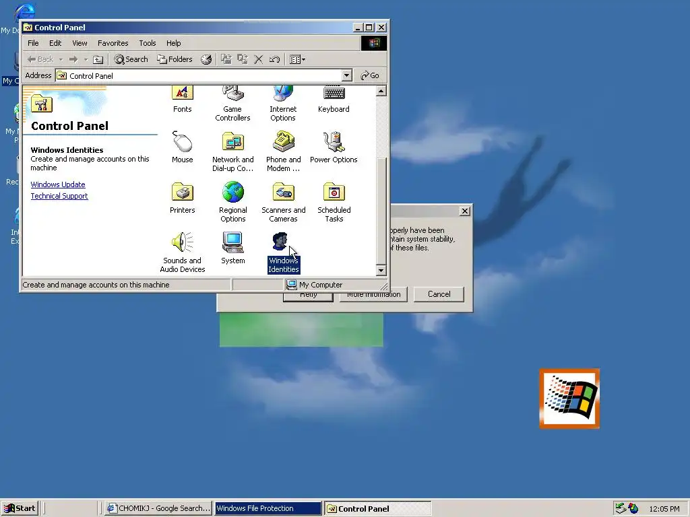
Task: Click the Copy To toolbar icon
Action: coord(243,59)
